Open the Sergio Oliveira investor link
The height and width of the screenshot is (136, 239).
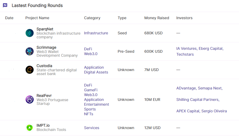[214, 111]
